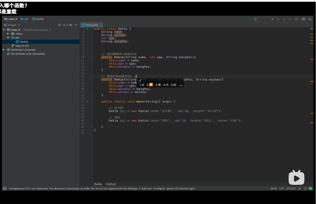The width and height of the screenshot is (316, 204).
Task: Collapse the oop_4 project root
Action: 4,30
